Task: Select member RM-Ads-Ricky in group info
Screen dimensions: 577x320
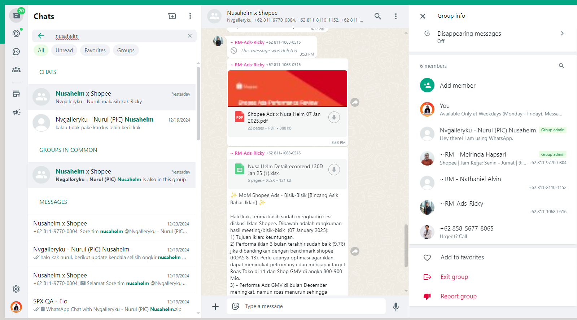Action: (493, 207)
